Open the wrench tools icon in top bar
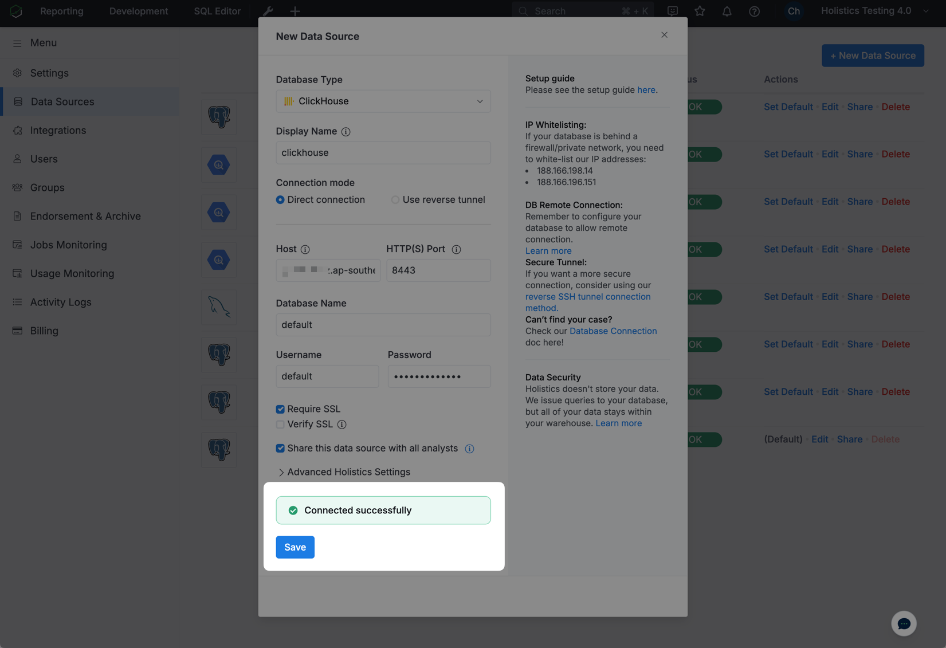 267,11
